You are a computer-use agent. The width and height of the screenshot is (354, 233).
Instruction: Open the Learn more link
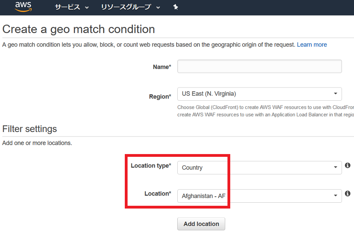[x=312, y=44]
